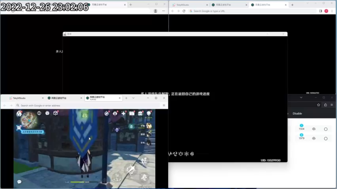This screenshot has height=189, width=337.
Task: Open hamburger menu in bottom-left browser
Action: click(x=164, y=105)
